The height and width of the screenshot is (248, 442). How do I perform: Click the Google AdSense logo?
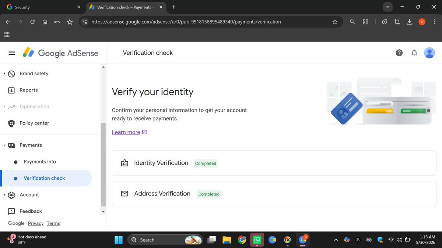tap(60, 53)
